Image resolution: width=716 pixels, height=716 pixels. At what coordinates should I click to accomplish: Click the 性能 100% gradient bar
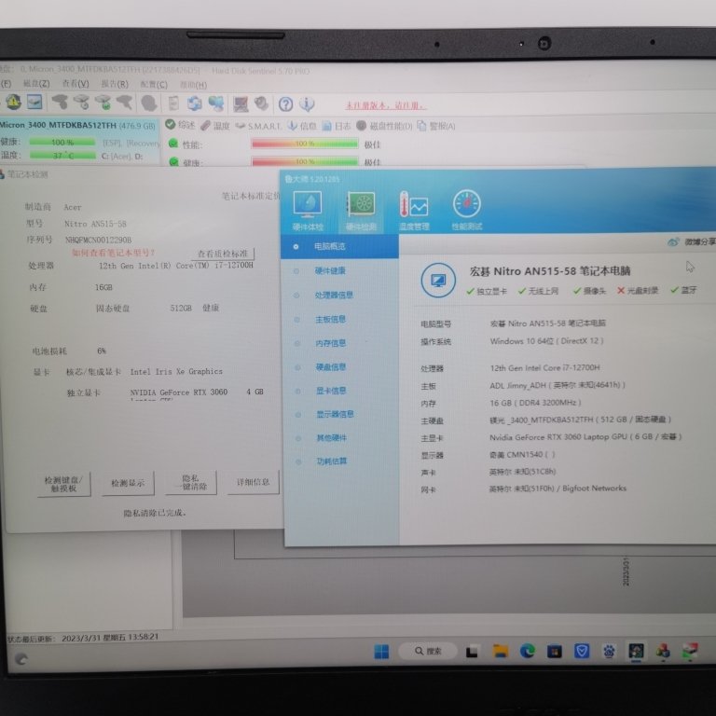click(305, 144)
